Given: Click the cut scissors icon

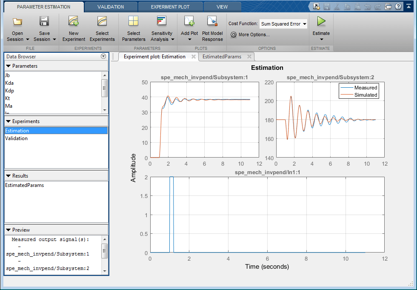Looking at the screenshot, I should tap(337, 7).
